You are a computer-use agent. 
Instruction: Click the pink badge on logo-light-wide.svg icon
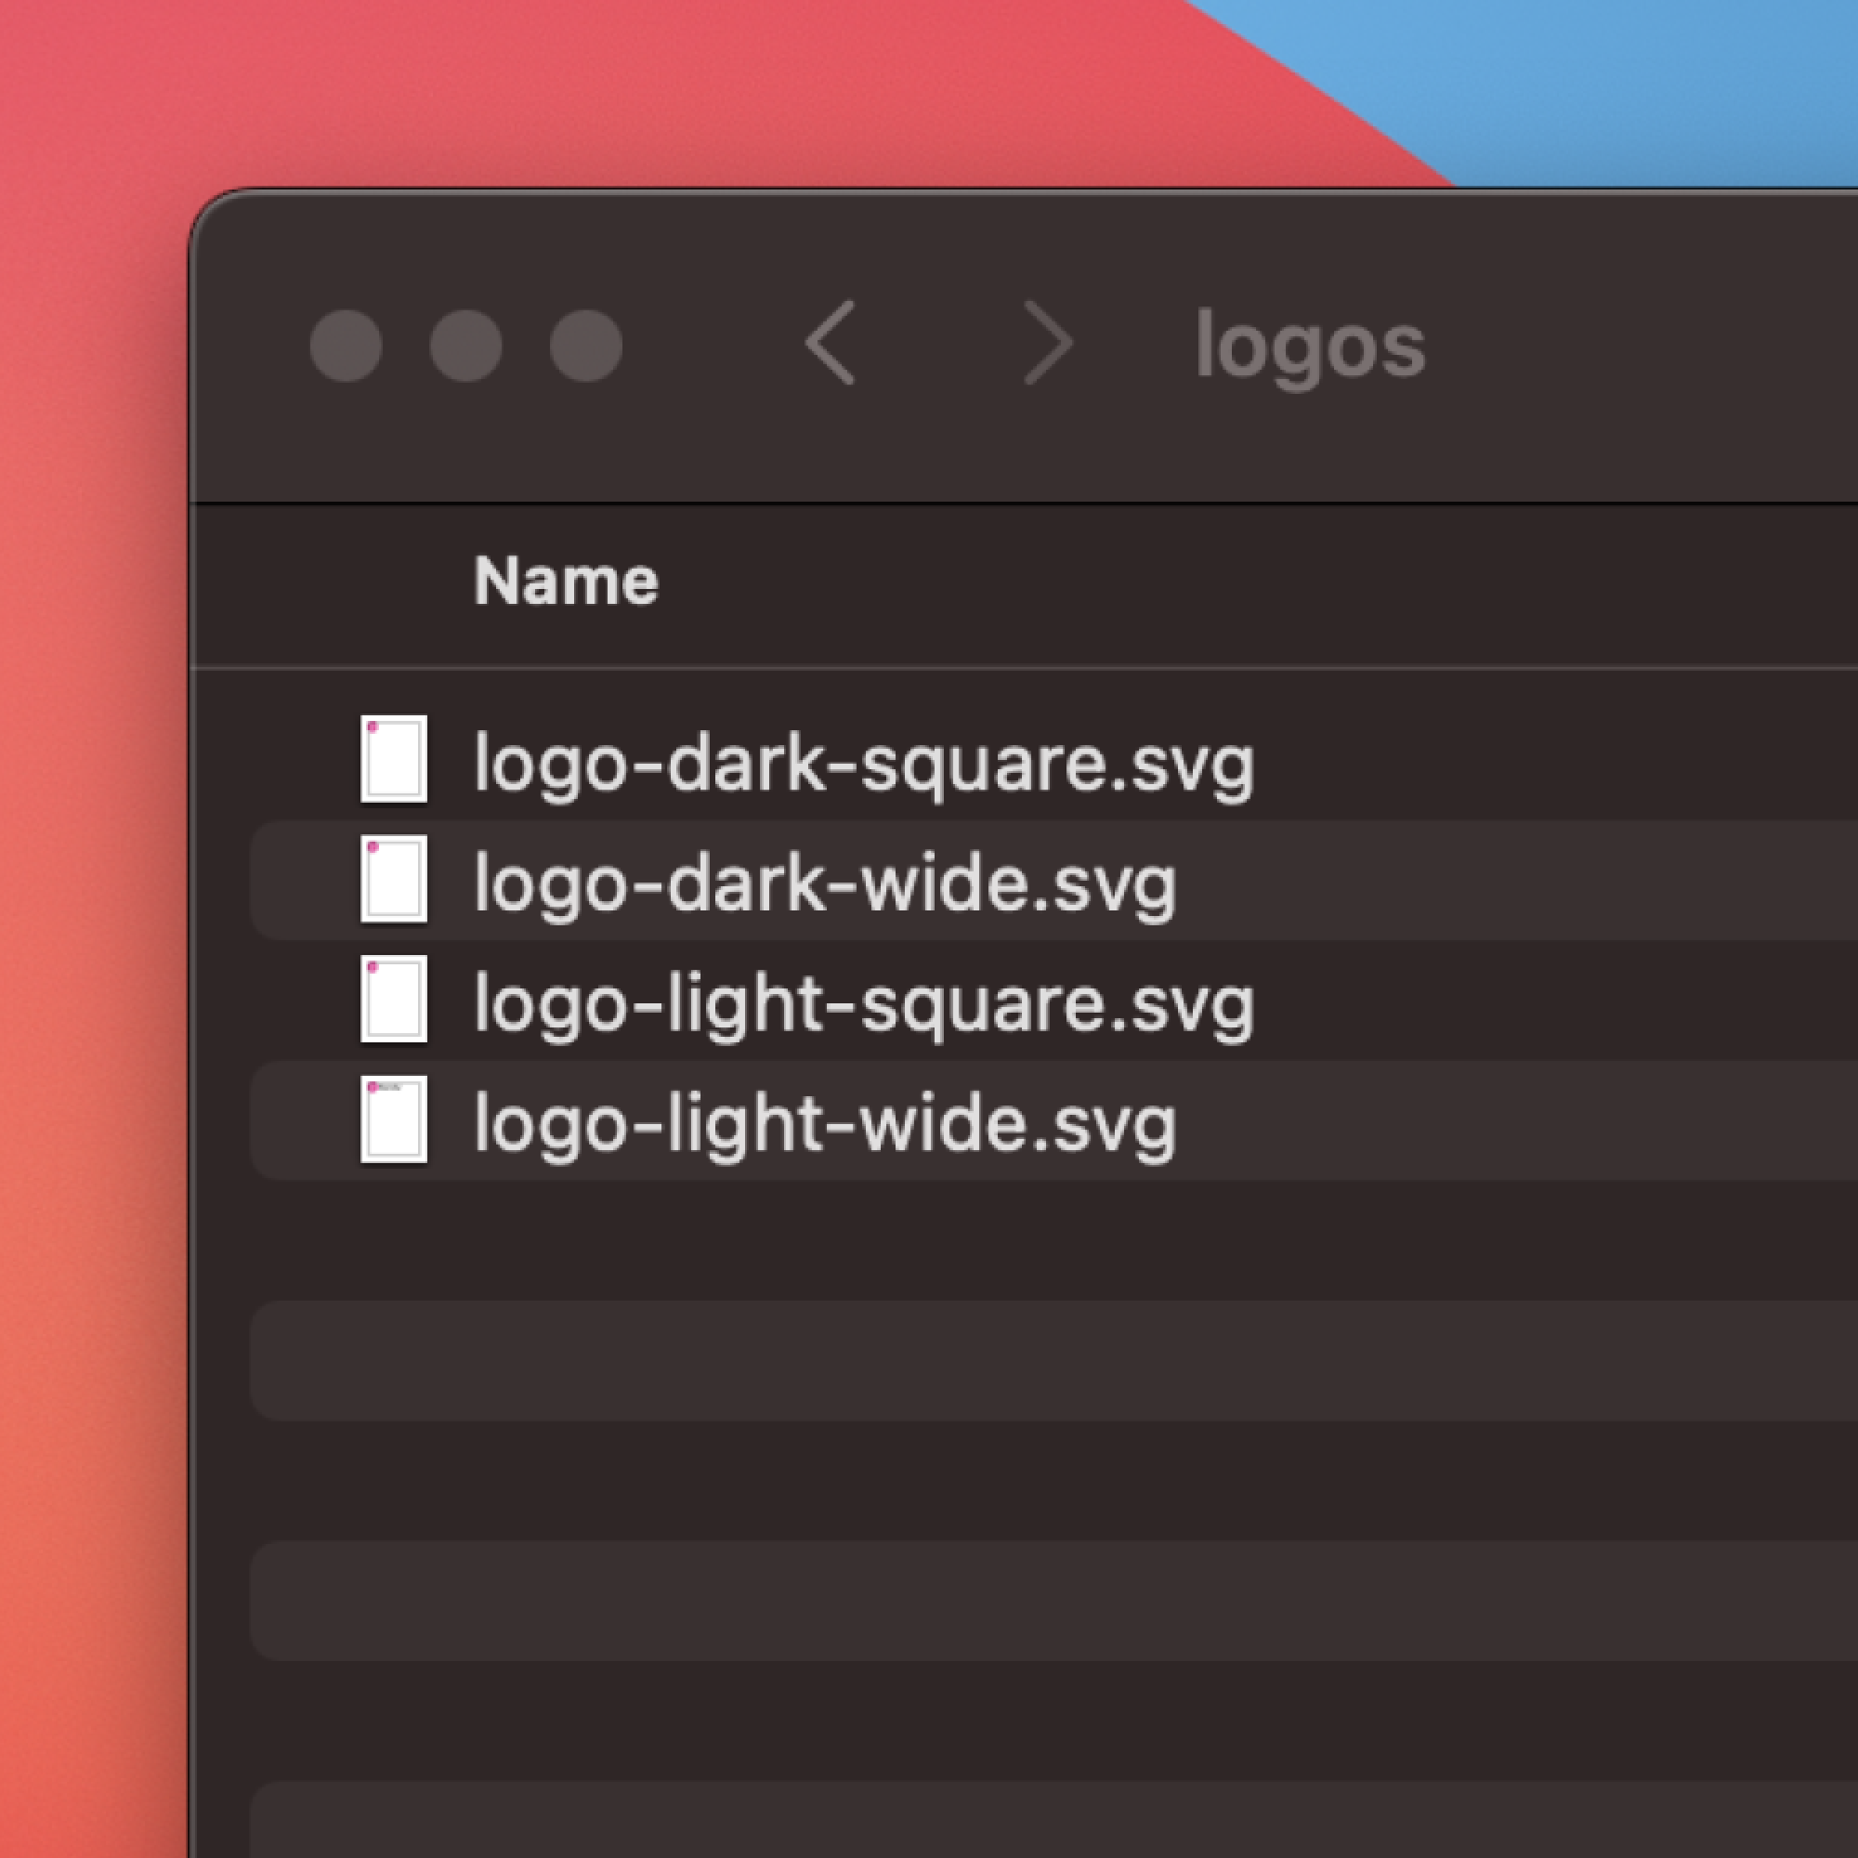(x=375, y=1087)
